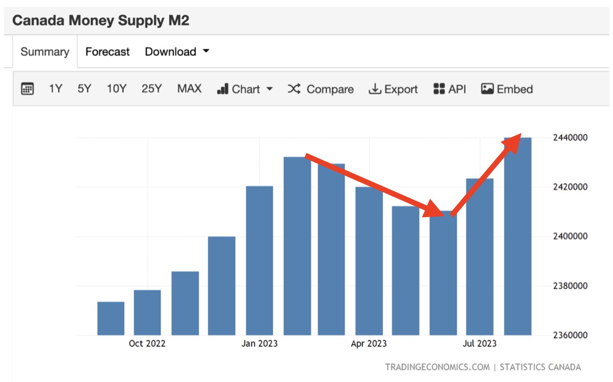Export the chart data
The height and width of the screenshot is (382, 613).
click(x=393, y=89)
